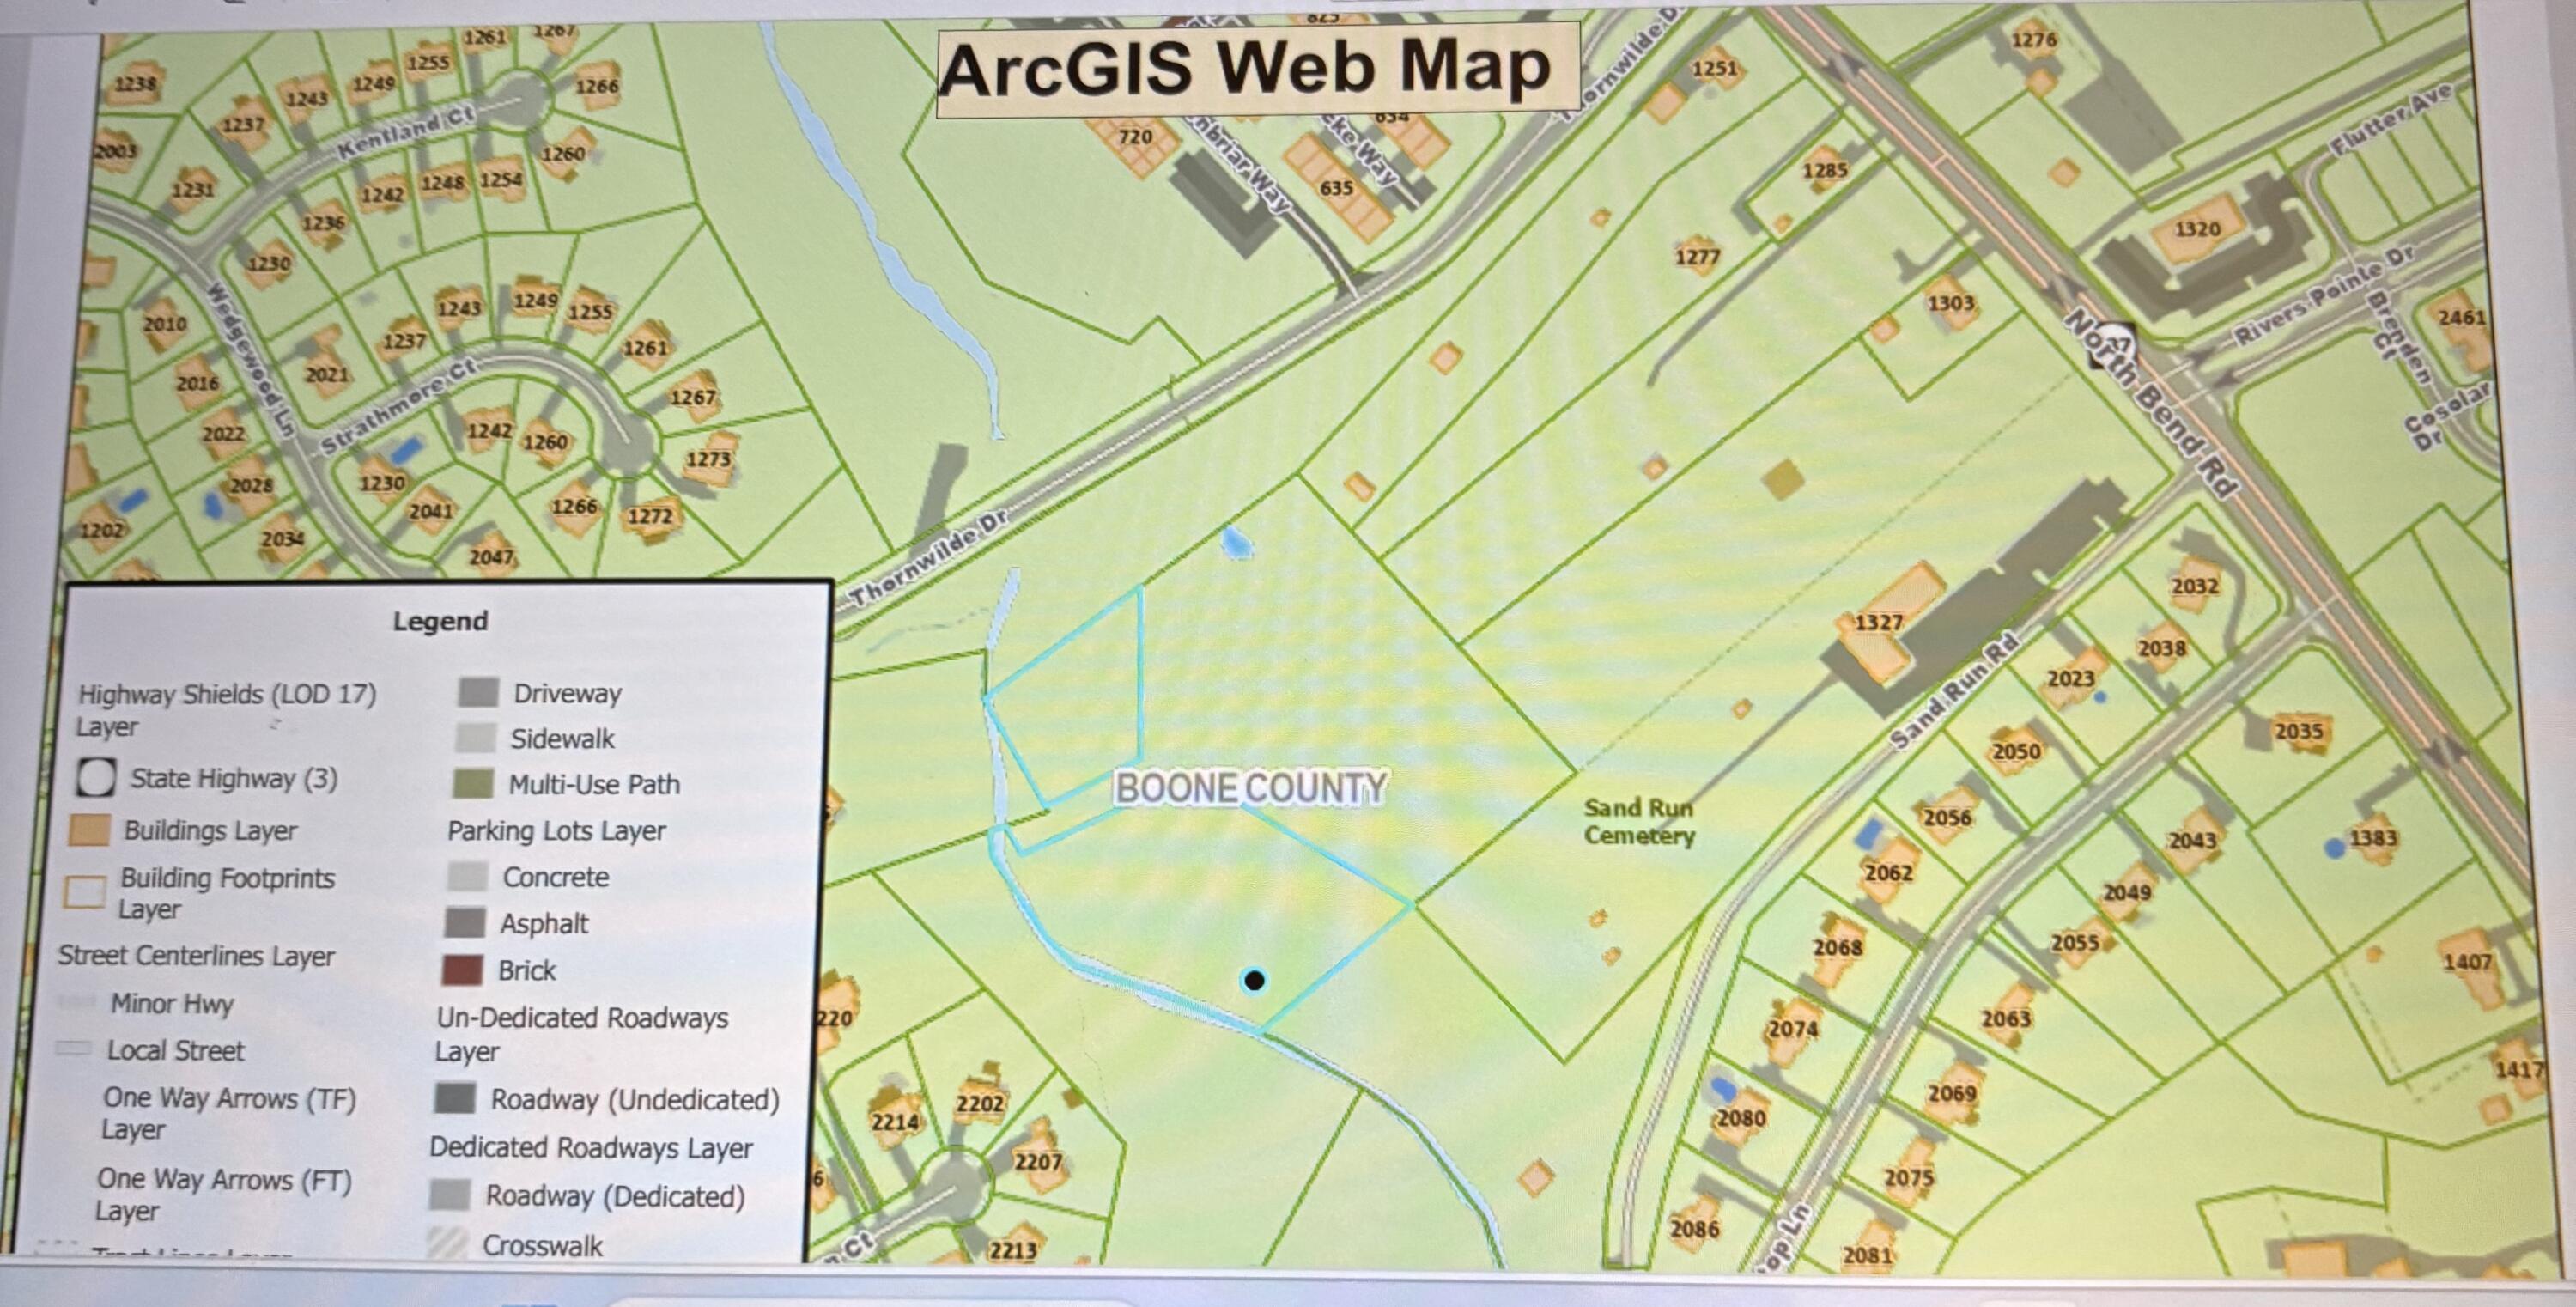Select building number 1407 on the map
Screen dimensions: 2576x1307
point(2467,962)
